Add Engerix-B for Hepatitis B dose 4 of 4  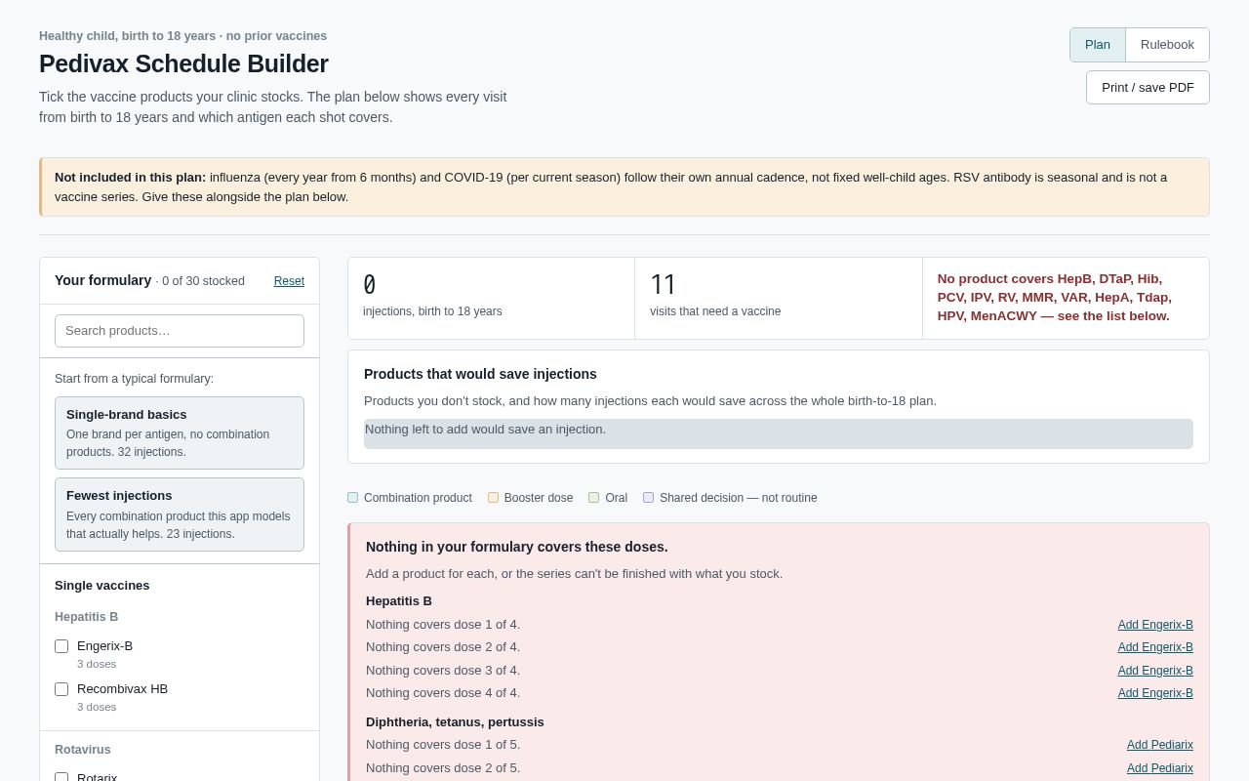(x=1155, y=693)
